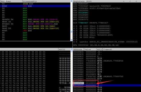Image resolution: width=141 pixels, height=92 pixels.
Task: Select stack row 0012FEF4 value 90909092
Action: click(107, 79)
